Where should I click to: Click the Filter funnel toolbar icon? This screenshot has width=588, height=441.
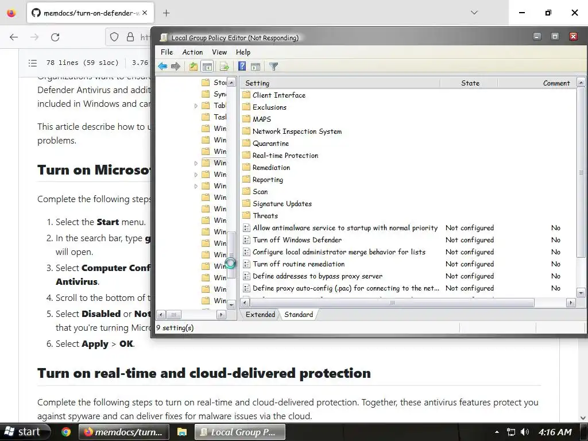[x=273, y=67]
